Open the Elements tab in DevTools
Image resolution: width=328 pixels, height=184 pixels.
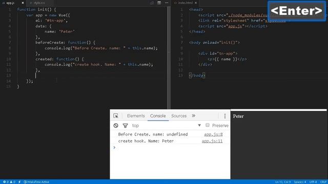[x=136, y=116]
